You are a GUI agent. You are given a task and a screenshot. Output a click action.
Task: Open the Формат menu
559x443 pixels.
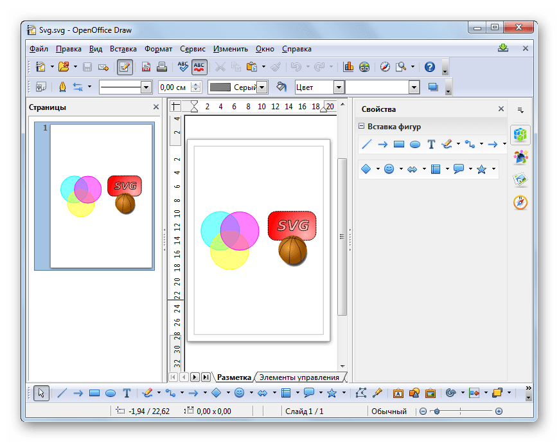158,49
